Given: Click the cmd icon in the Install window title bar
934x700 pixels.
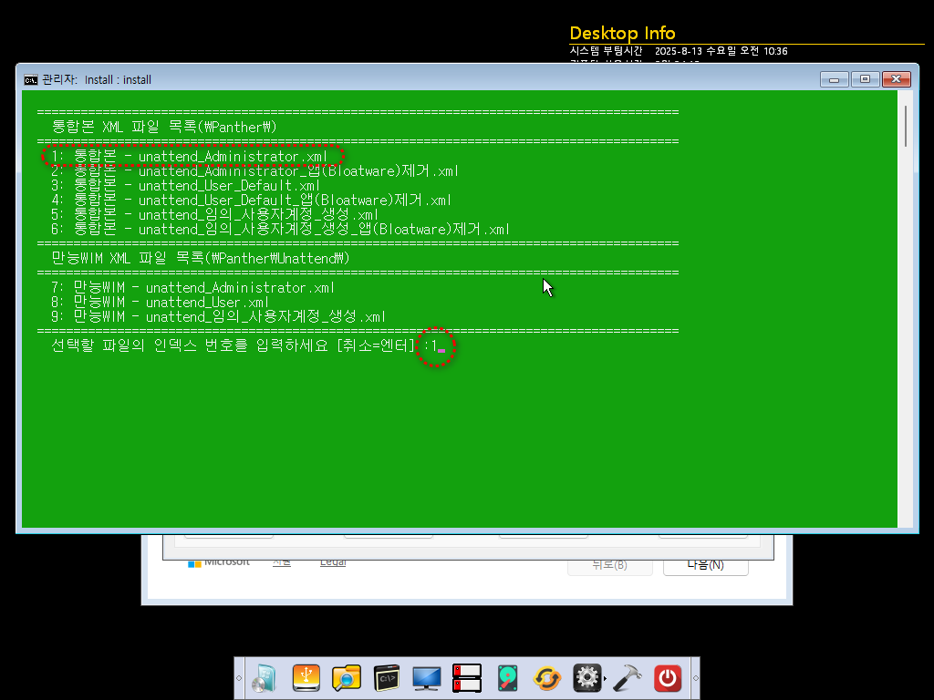Looking at the screenshot, I should pyautogui.click(x=30, y=80).
